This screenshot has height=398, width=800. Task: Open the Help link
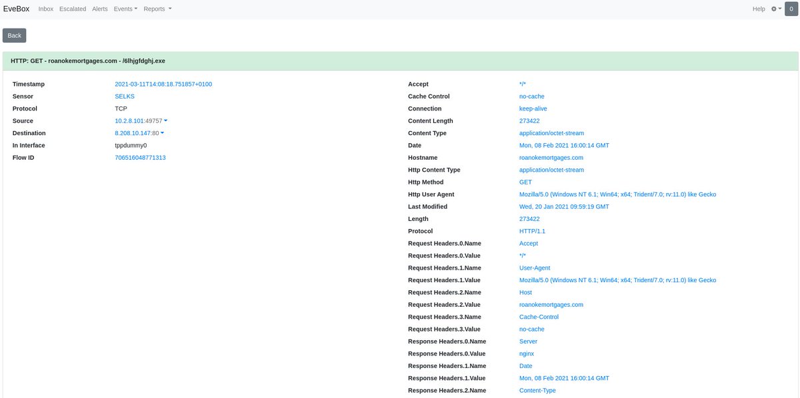[759, 9]
